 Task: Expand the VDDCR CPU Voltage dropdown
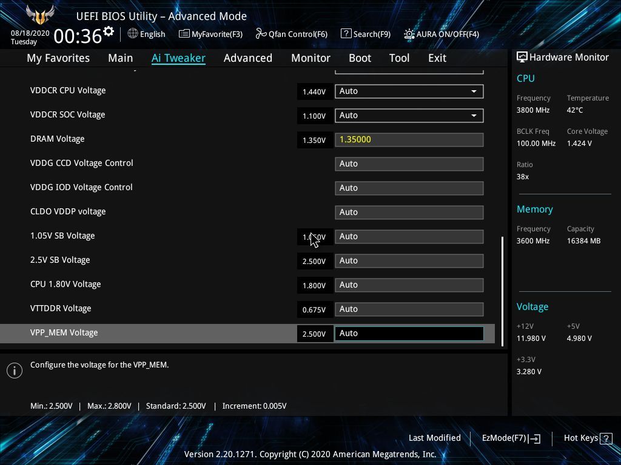[409, 91]
